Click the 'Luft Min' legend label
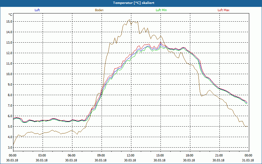 [x=161, y=10]
